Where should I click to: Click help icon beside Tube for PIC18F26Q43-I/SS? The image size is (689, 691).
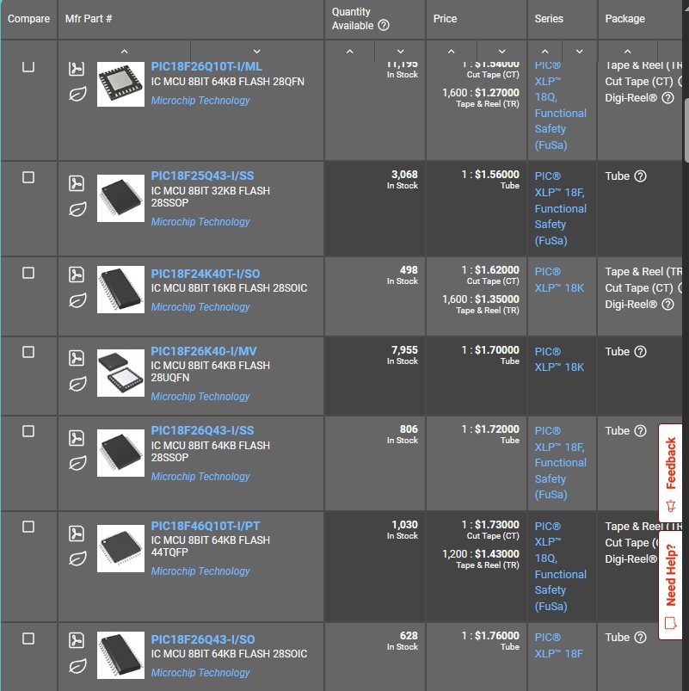click(640, 430)
